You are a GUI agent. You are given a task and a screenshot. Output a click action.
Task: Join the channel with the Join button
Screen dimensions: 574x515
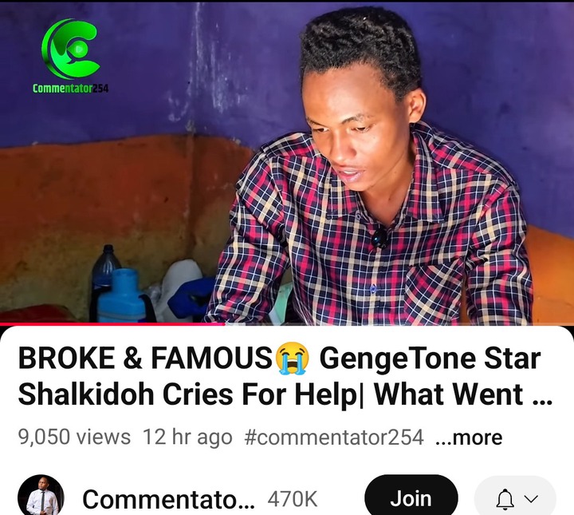pyautogui.click(x=411, y=498)
